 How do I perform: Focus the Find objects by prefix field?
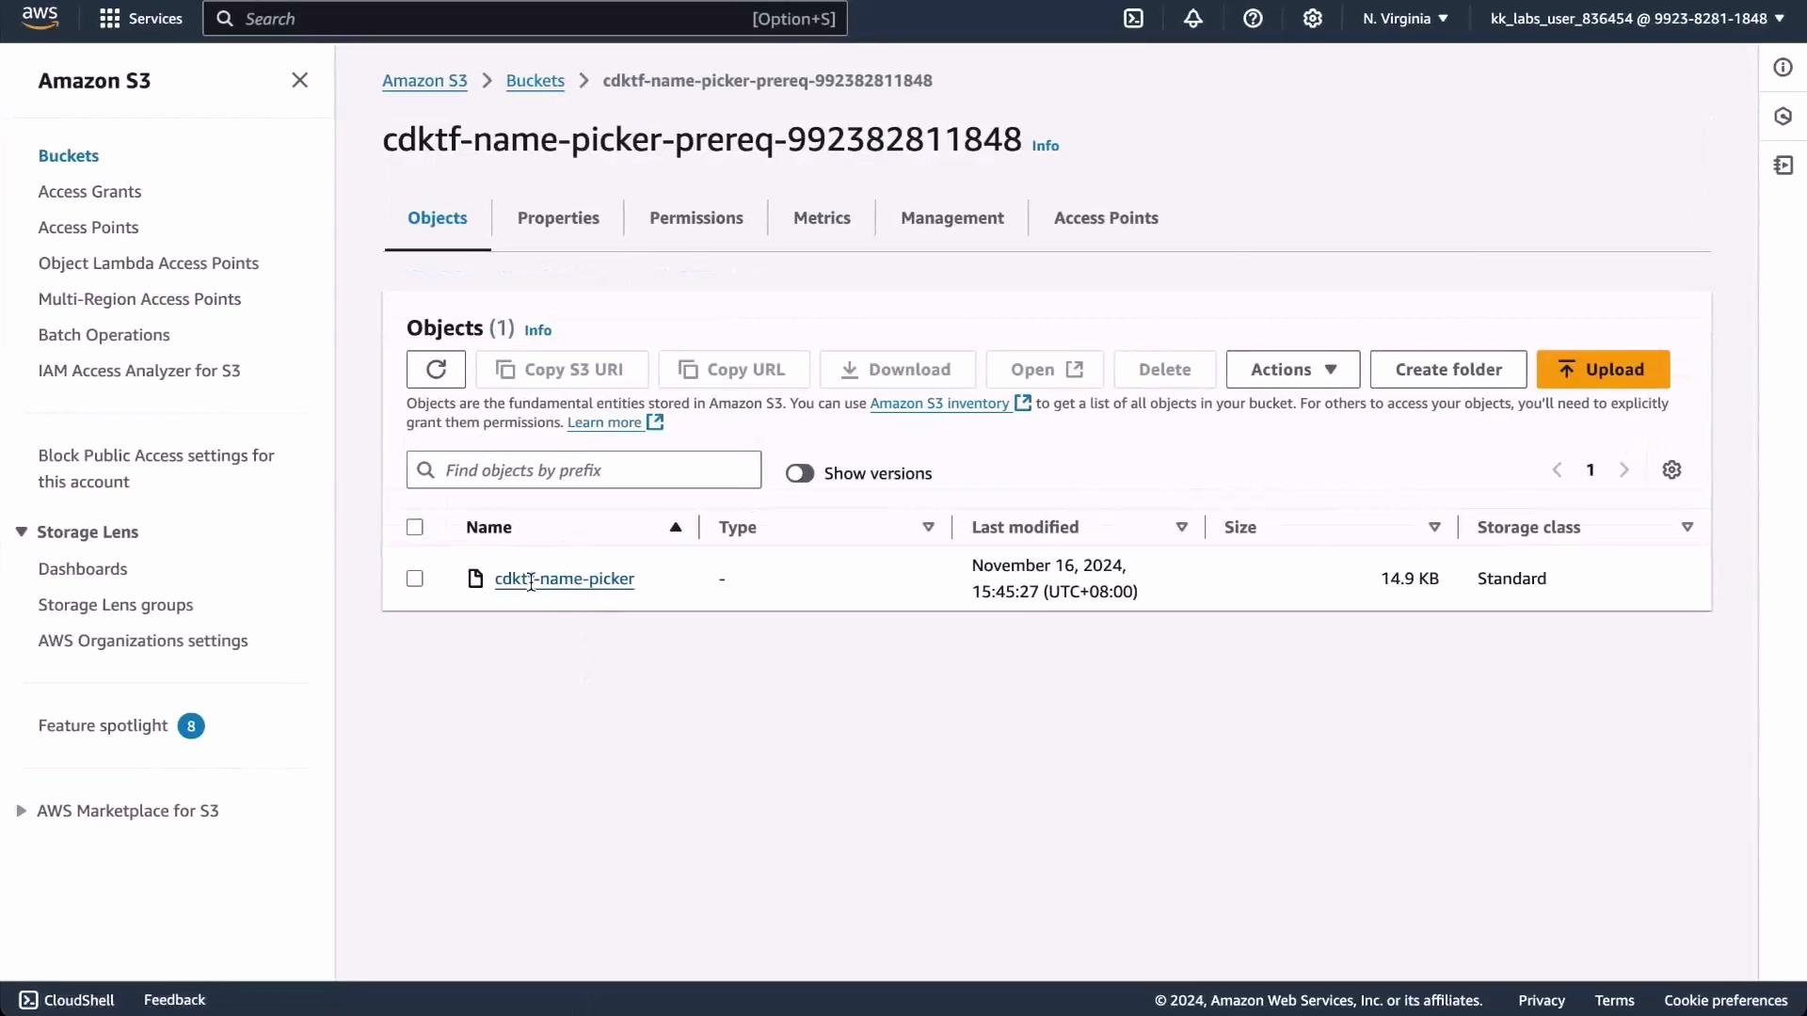(x=584, y=470)
